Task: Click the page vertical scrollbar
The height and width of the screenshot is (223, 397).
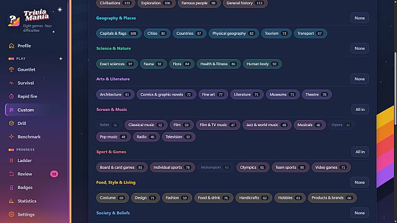Action: coord(395,88)
